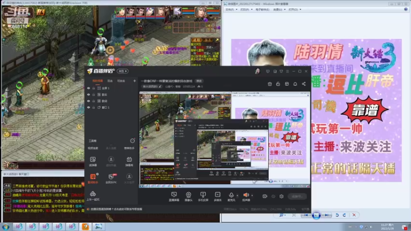Switch to the third scene tab
Image resolution: width=411 pixels, height=231 pixels.
[121, 81]
